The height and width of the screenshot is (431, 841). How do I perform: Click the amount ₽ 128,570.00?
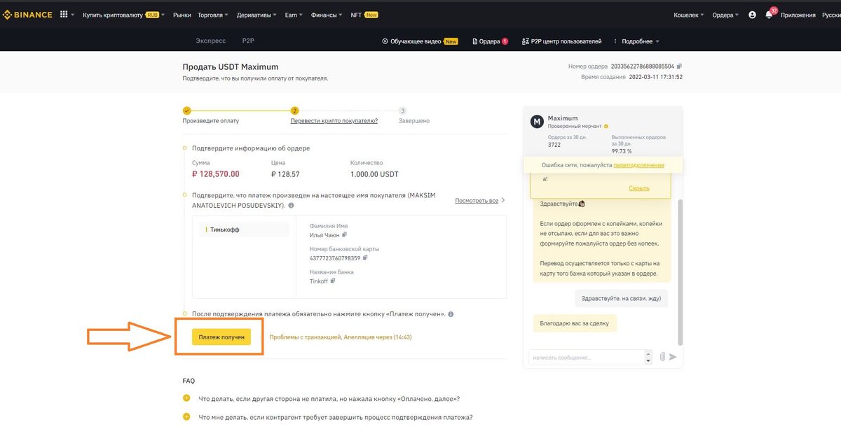point(216,174)
